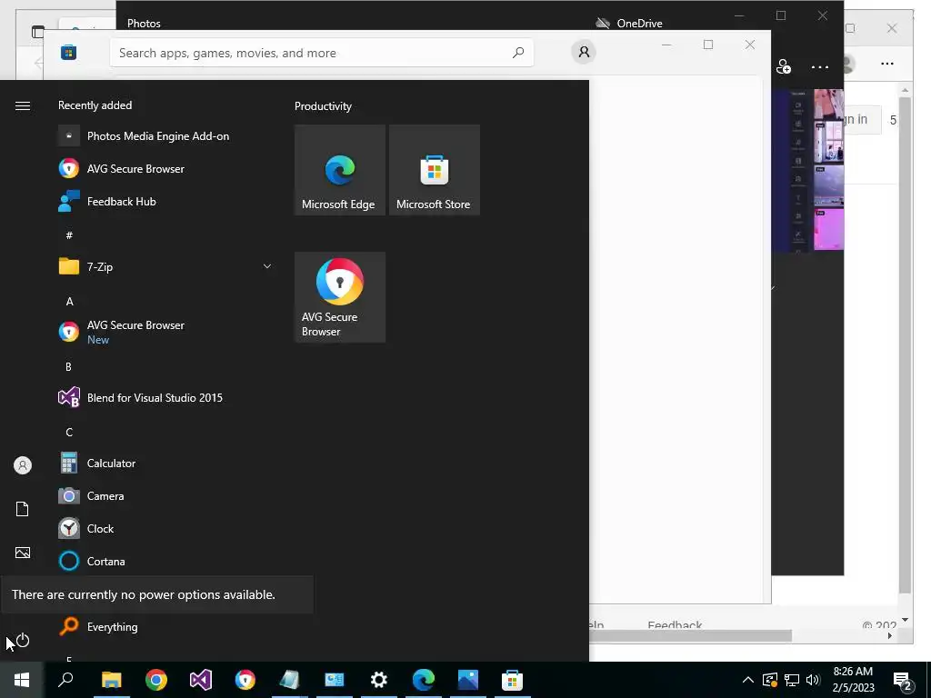Show hidden system tray icons
Image resolution: width=931 pixels, height=698 pixels.
(748, 680)
